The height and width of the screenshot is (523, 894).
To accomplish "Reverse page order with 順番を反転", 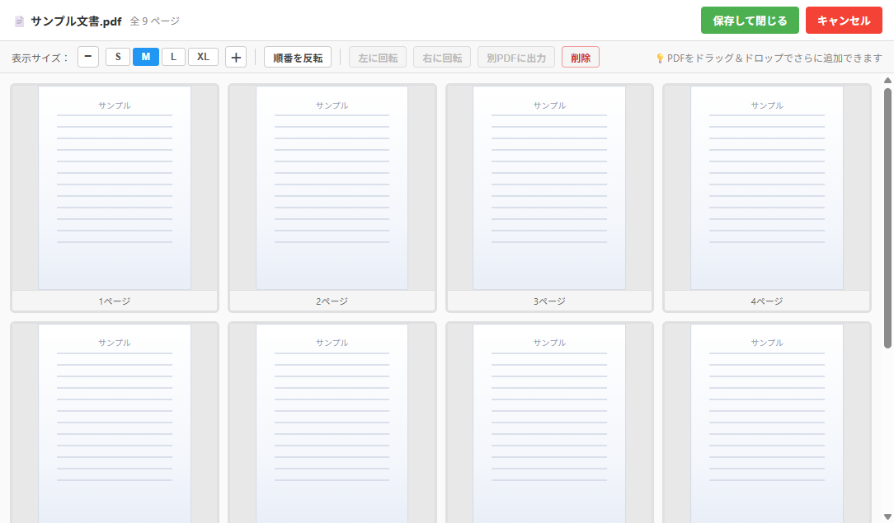I will point(298,58).
